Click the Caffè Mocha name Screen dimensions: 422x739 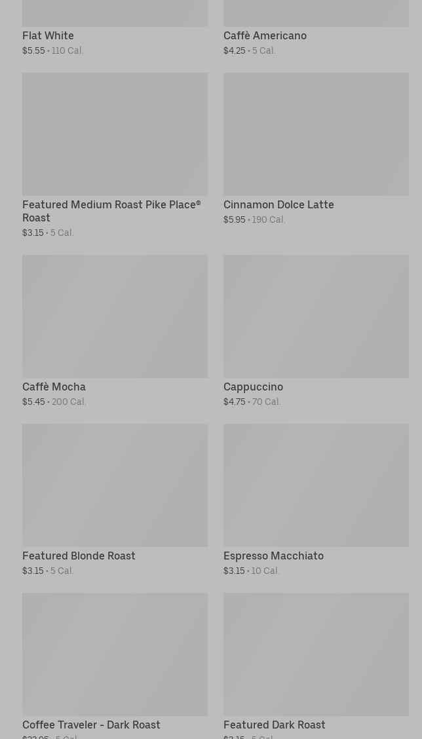(x=54, y=387)
